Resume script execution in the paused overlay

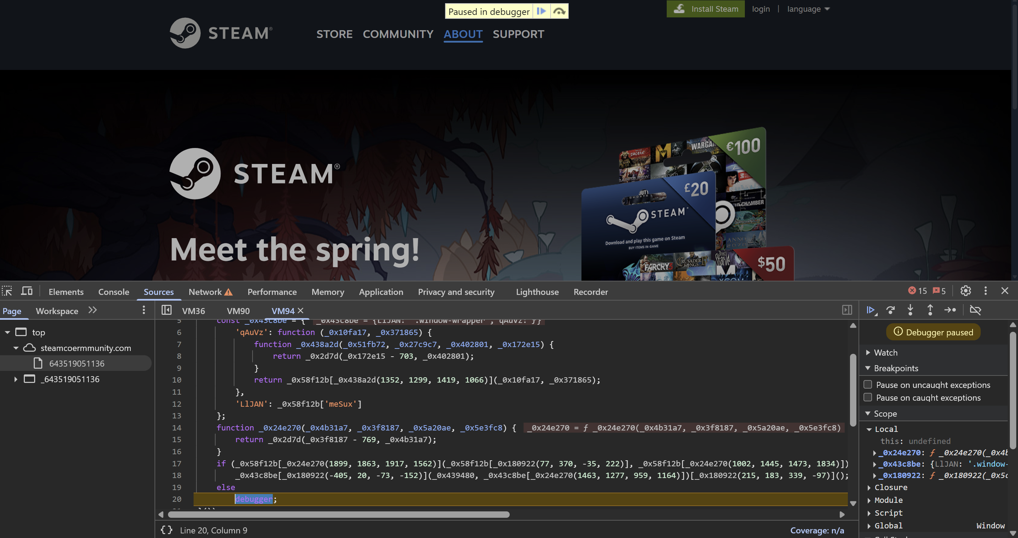tap(541, 11)
